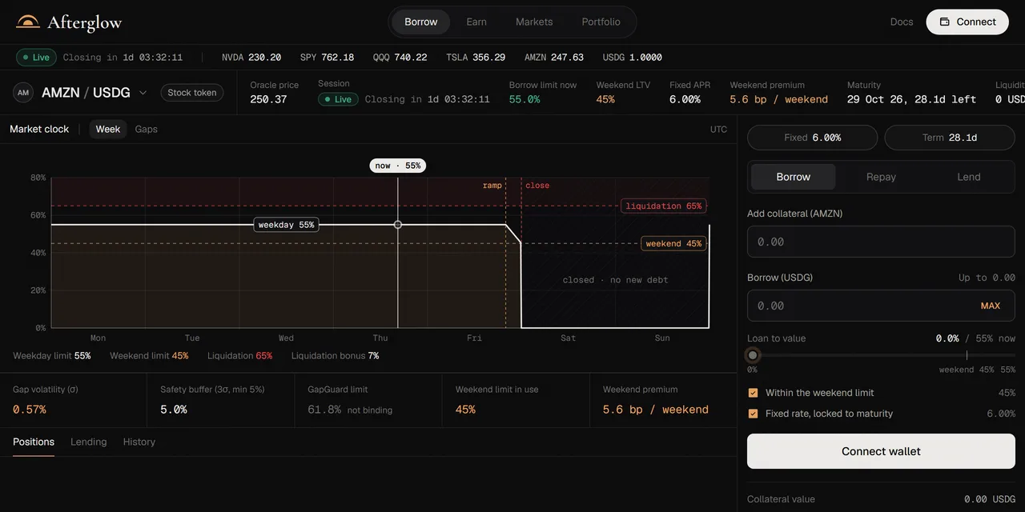Click the GapGuard limit 61.8% value
1025x512 pixels.
324,410
